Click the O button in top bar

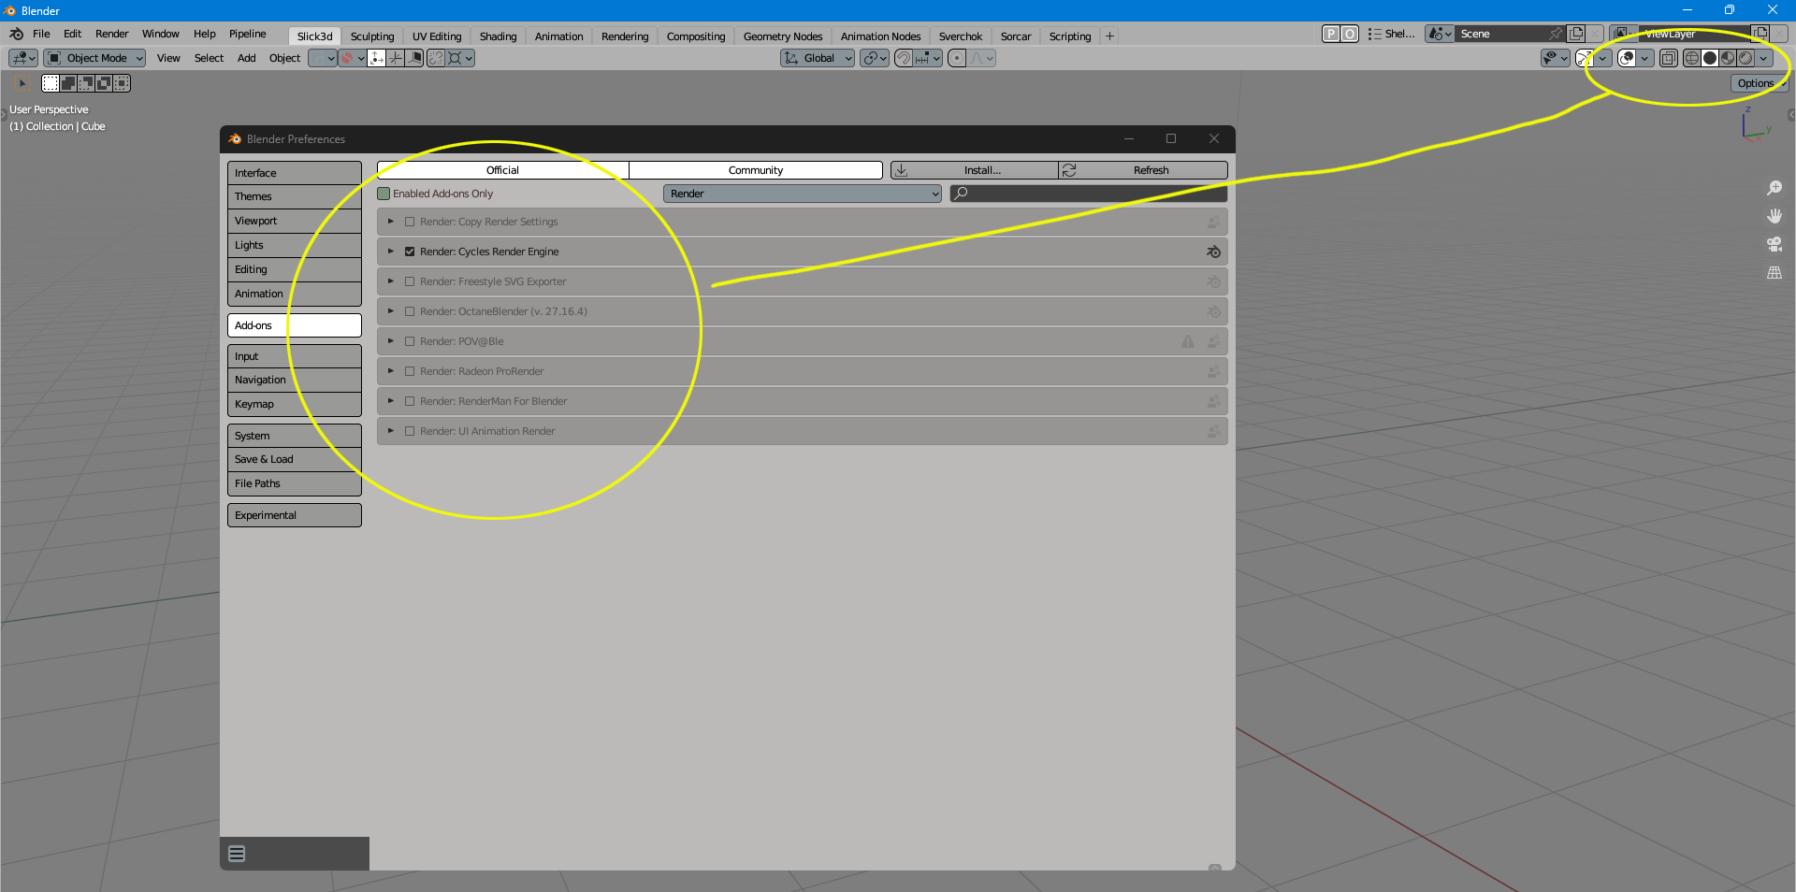click(x=1350, y=34)
